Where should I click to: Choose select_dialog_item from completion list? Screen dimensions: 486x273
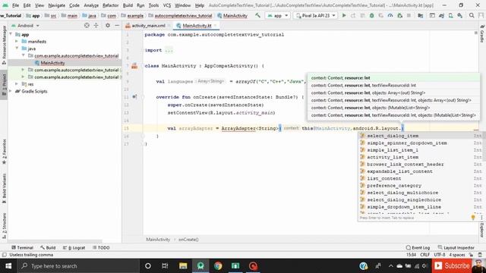tap(420, 136)
